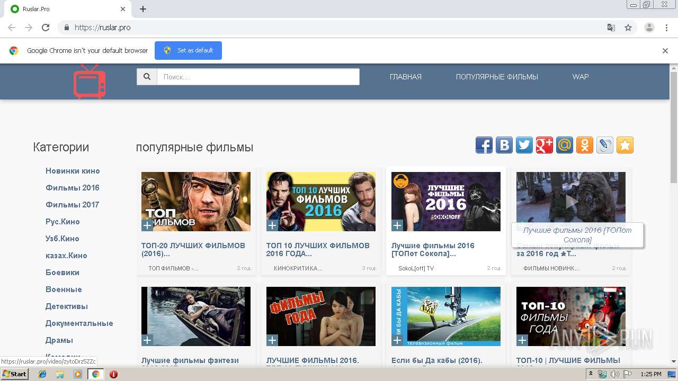Open Военные category
Image resolution: width=678 pixels, height=381 pixels.
[64, 289]
